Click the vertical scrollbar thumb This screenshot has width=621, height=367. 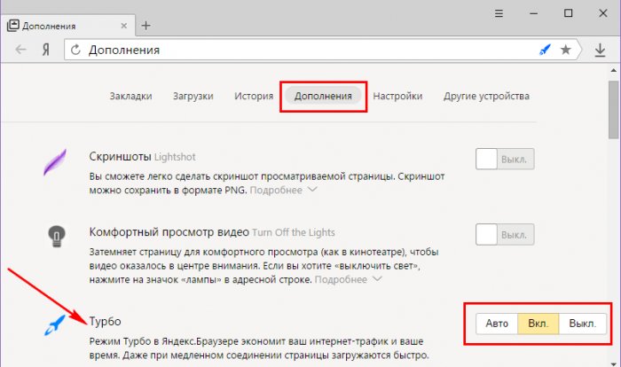(614, 109)
